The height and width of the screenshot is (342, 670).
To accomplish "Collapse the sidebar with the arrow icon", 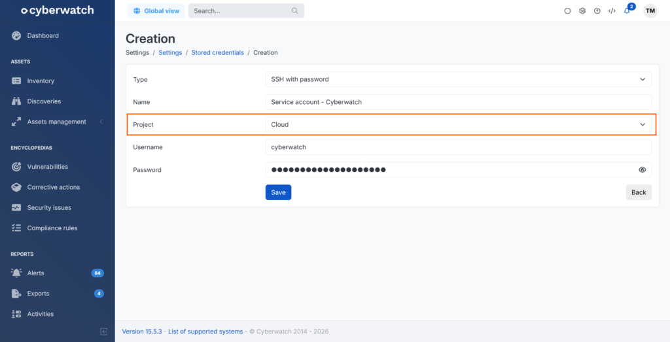I will tap(103, 332).
